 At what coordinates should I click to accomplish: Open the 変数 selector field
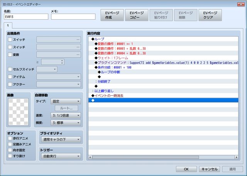point(59,54)
